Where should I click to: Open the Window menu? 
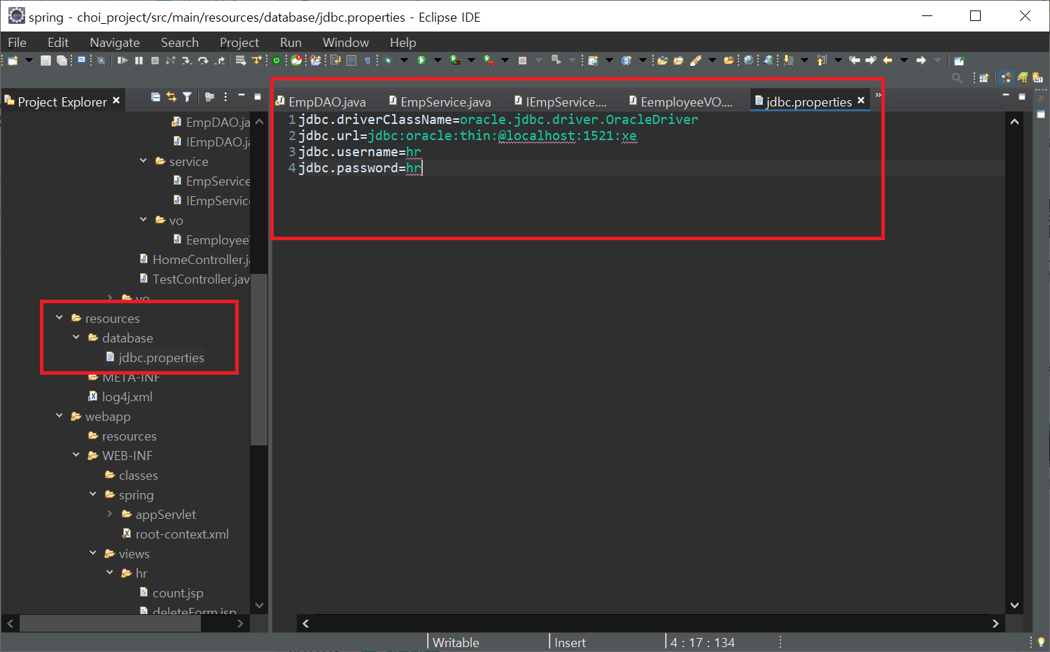point(346,42)
